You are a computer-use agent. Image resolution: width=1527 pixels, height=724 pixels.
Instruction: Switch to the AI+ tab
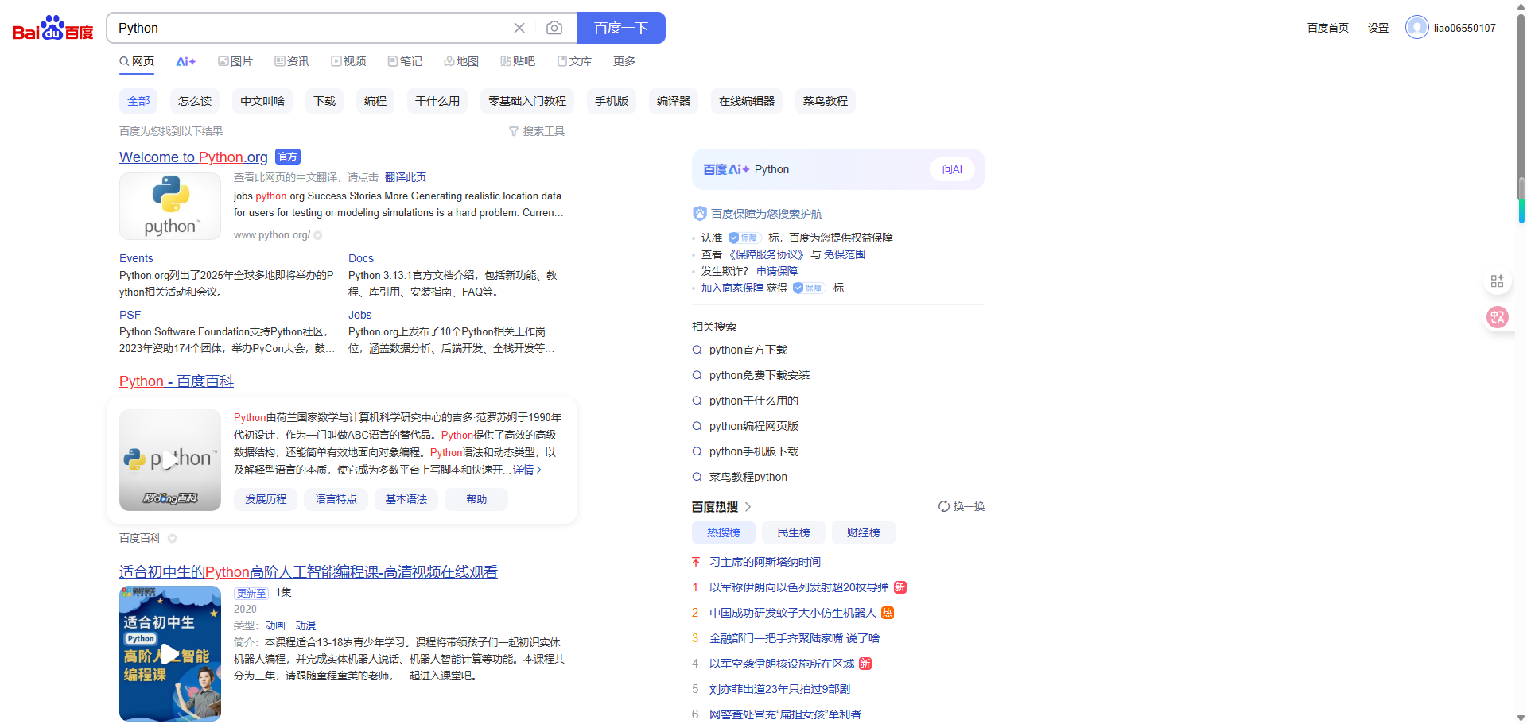point(186,61)
